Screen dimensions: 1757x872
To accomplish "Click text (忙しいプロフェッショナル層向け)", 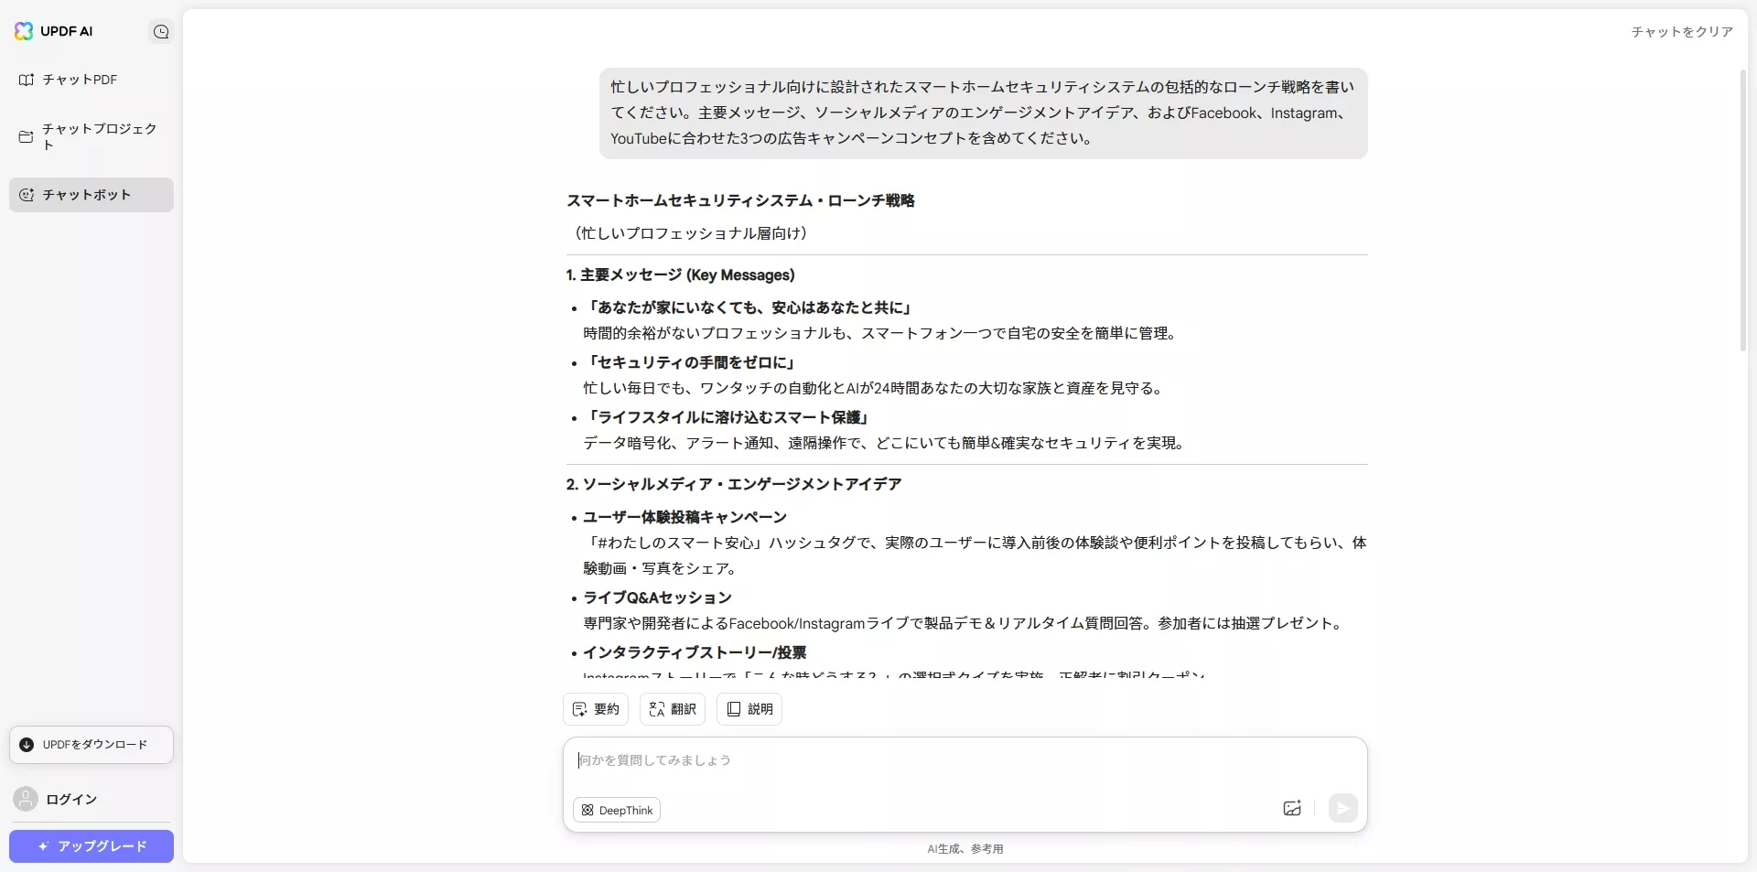I will pyautogui.click(x=691, y=233).
